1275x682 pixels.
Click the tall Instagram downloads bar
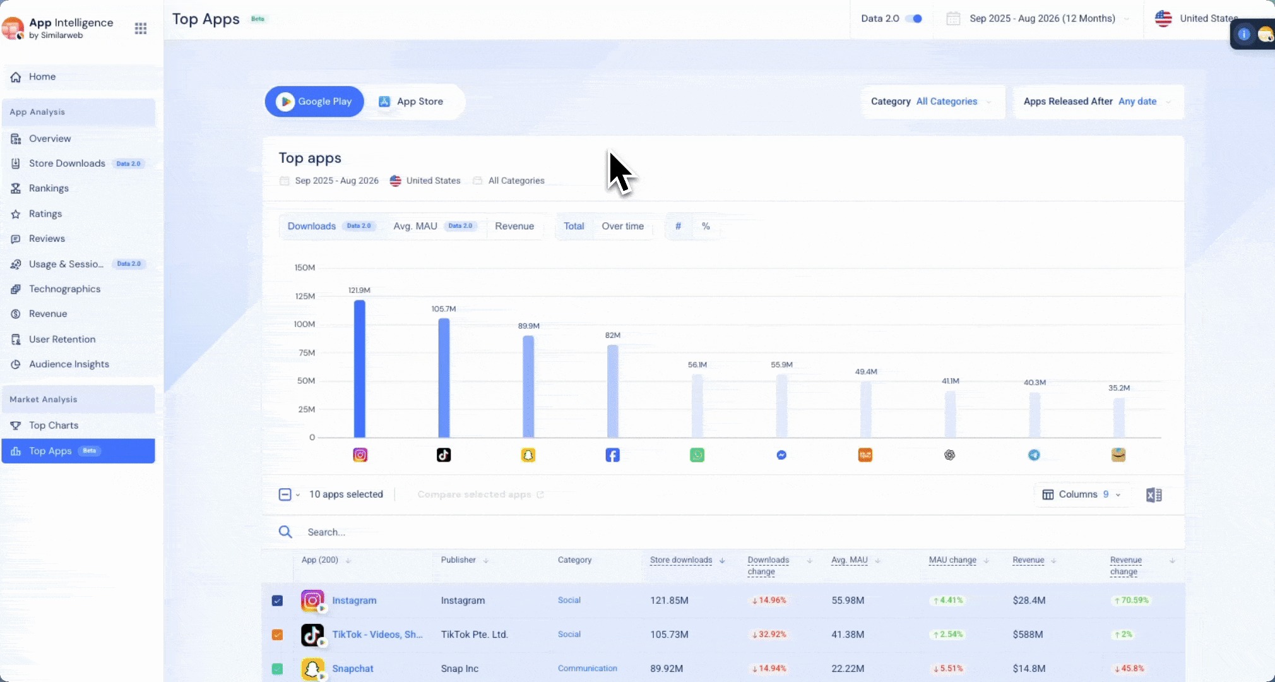[x=360, y=369]
